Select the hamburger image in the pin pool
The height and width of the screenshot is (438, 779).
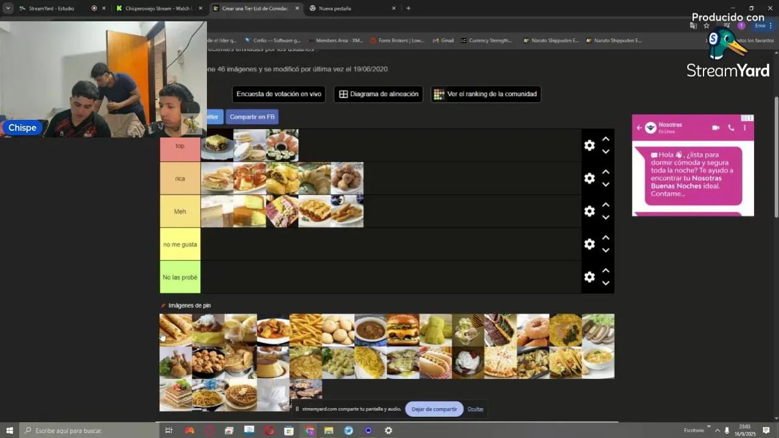403,330
